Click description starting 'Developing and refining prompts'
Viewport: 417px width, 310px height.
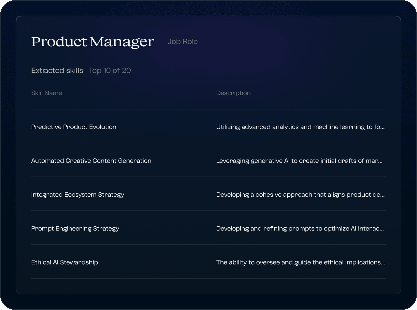pyautogui.click(x=300, y=229)
